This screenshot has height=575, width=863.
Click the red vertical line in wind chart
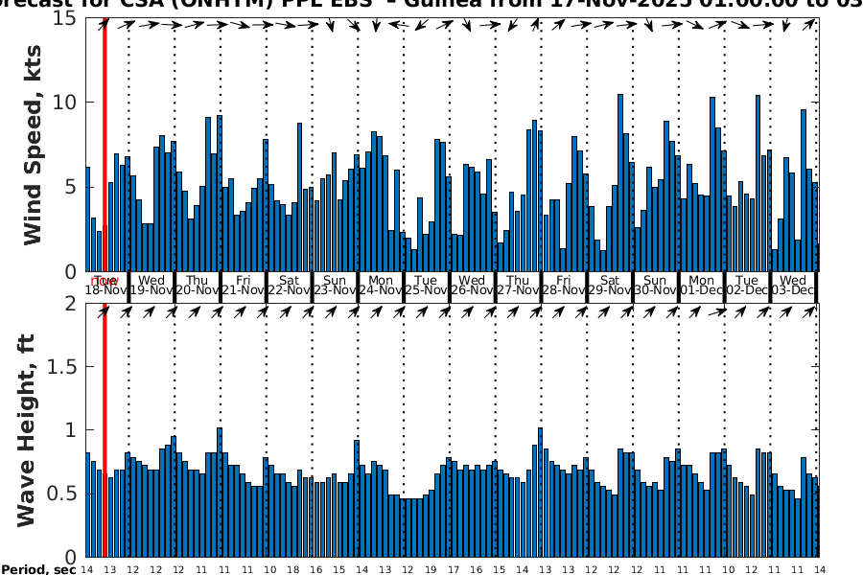[105, 144]
